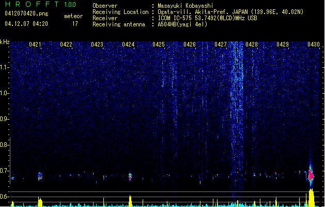Click the large pink meteor echo near 0430
This screenshot has height=207, width=325.
[311, 175]
